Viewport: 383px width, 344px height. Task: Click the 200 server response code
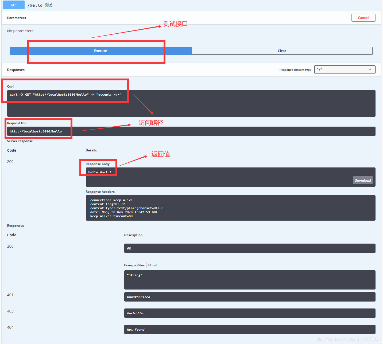(x=10, y=162)
